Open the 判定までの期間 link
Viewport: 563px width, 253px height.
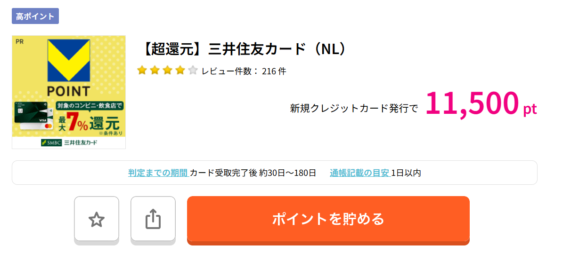(x=159, y=173)
